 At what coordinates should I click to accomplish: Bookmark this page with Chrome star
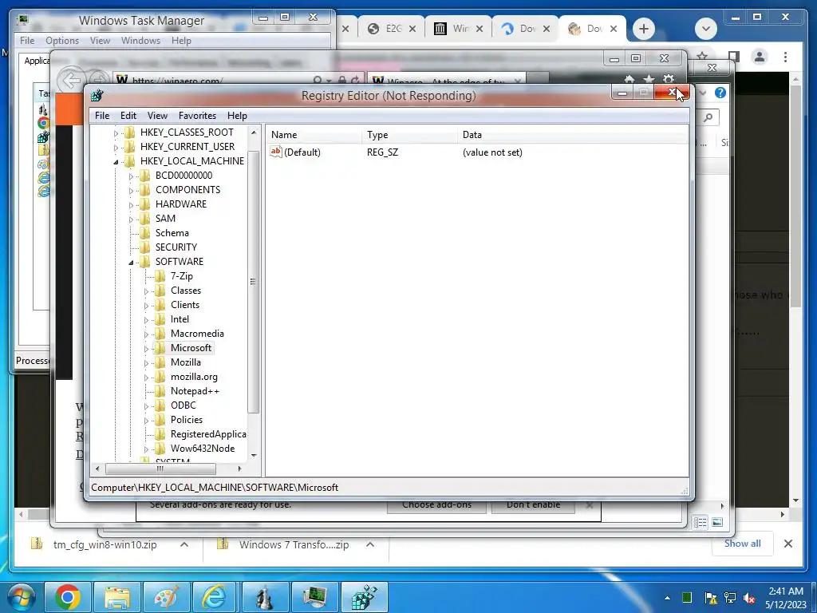tap(702, 56)
